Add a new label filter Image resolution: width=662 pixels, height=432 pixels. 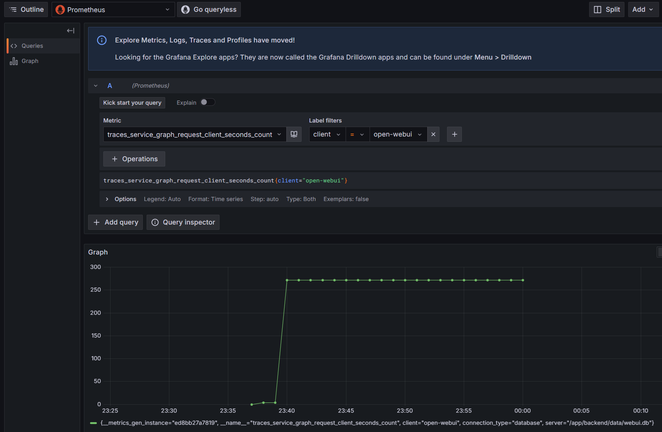[x=454, y=134]
